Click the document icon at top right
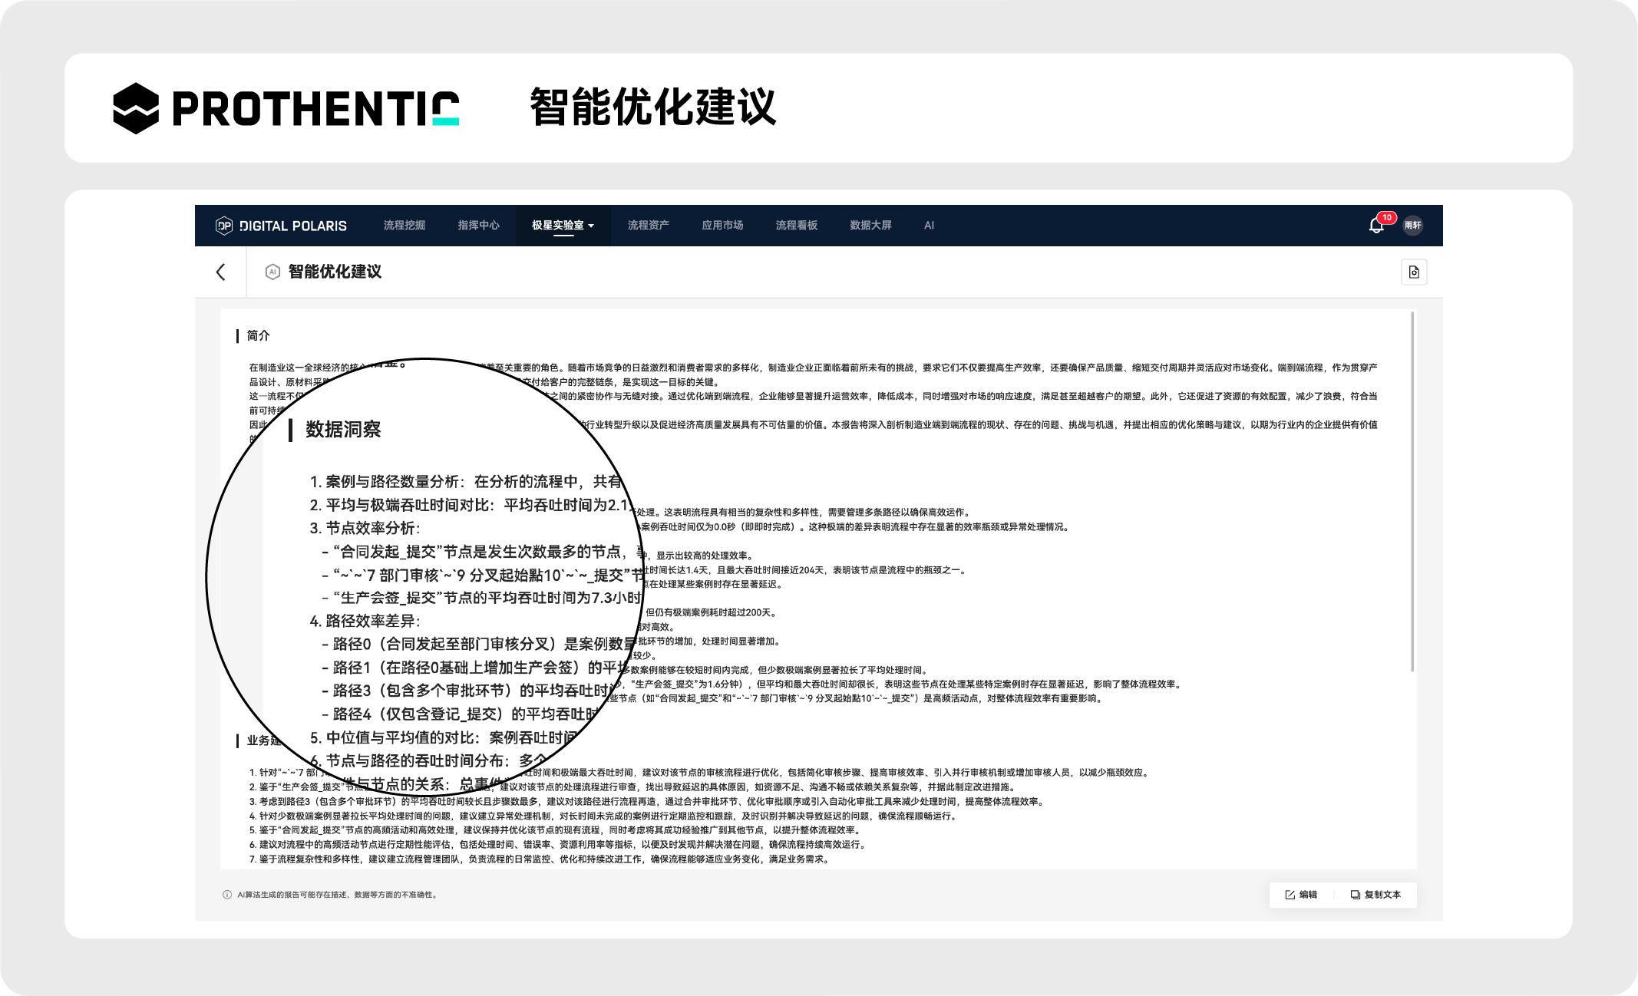Image resolution: width=1638 pixels, height=996 pixels. tap(1414, 272)
